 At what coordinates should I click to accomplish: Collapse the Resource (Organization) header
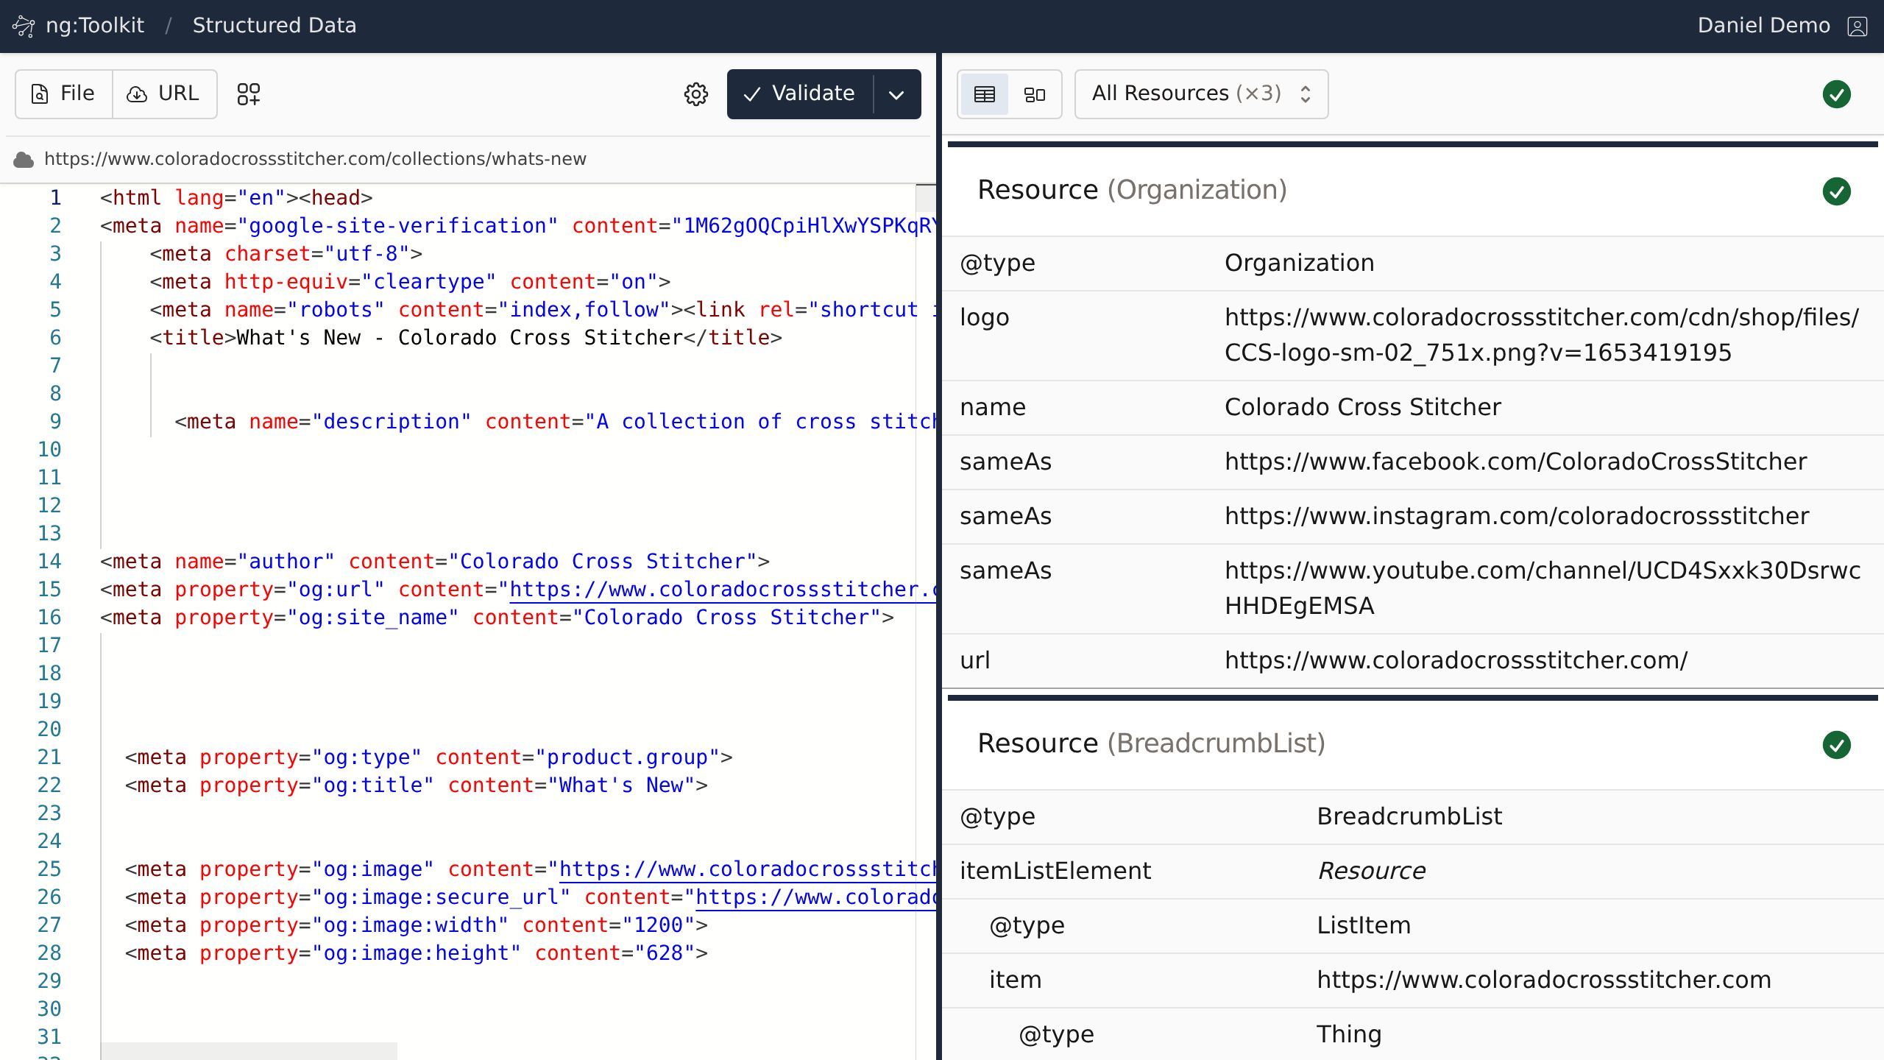[x=1131, y=190]
